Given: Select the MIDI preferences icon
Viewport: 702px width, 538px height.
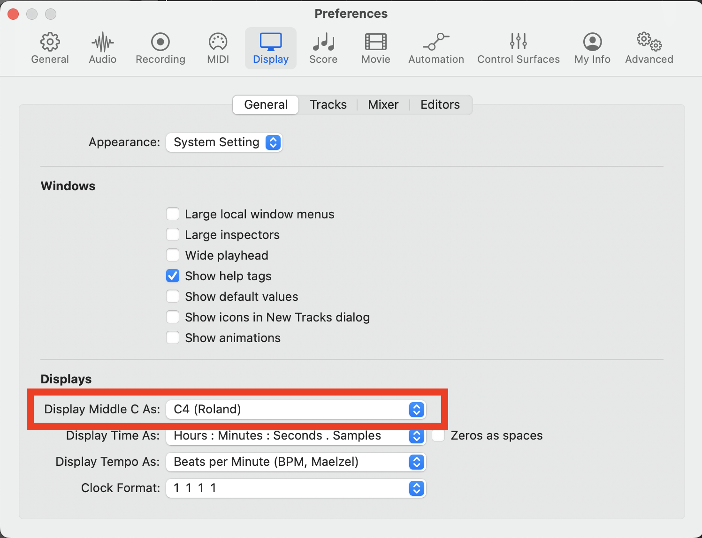Looking at the screenshot, I should (x=218, y=48).
